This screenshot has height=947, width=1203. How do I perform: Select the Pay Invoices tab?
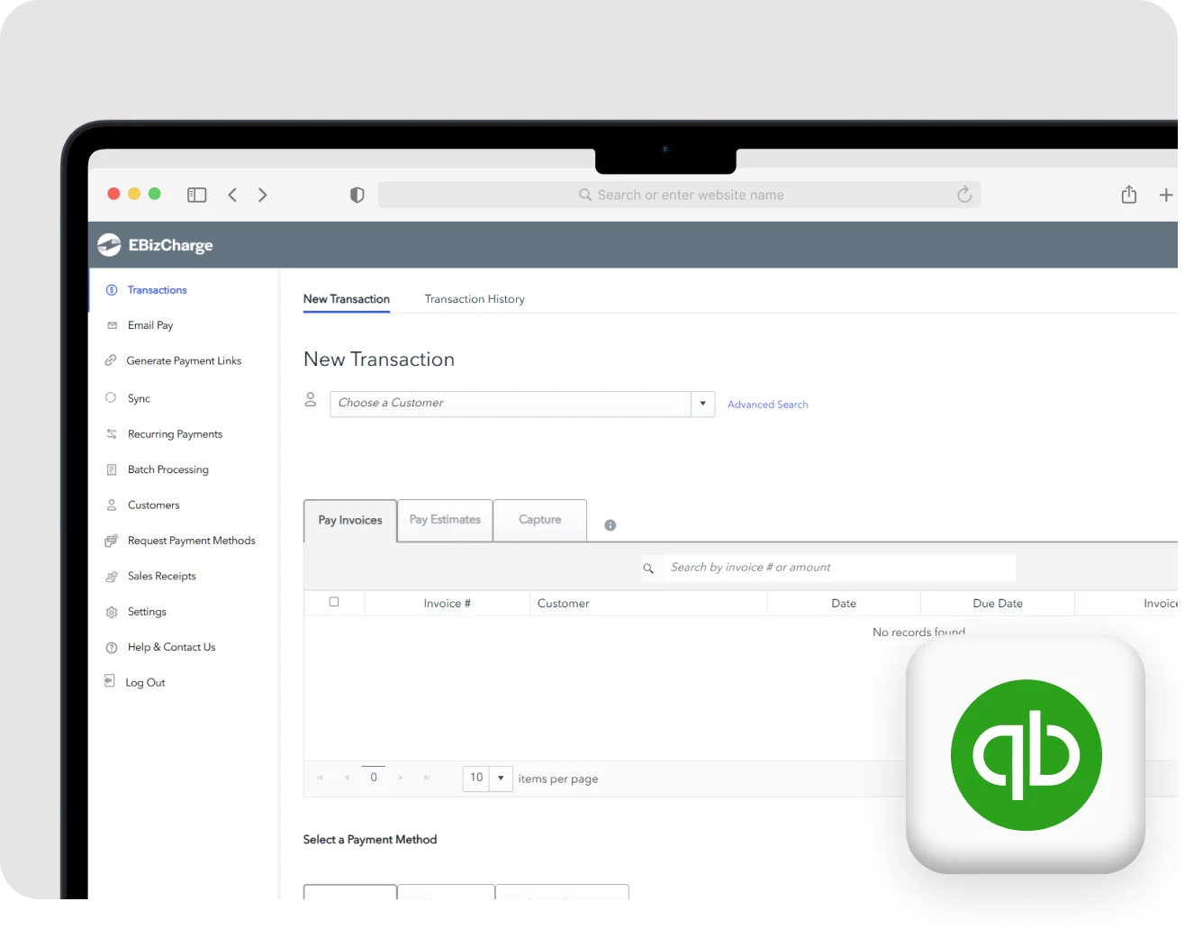pos(350,521)
